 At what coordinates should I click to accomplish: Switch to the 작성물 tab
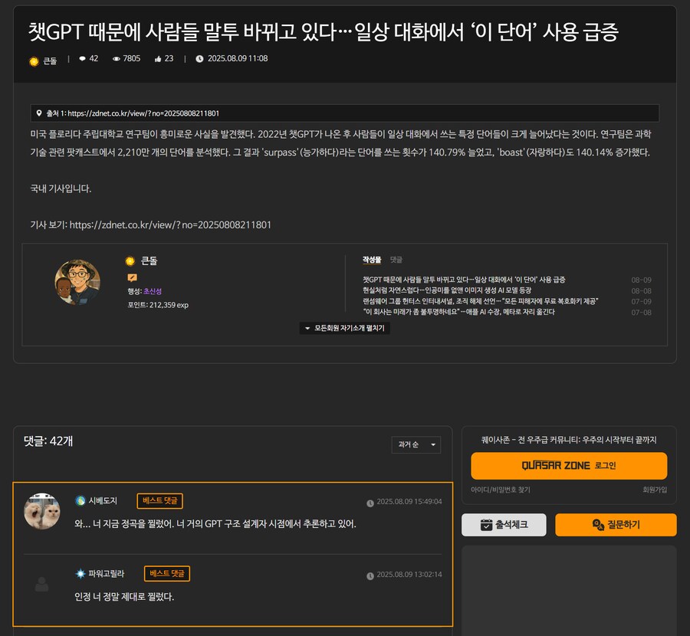click(x=372, y=260)
